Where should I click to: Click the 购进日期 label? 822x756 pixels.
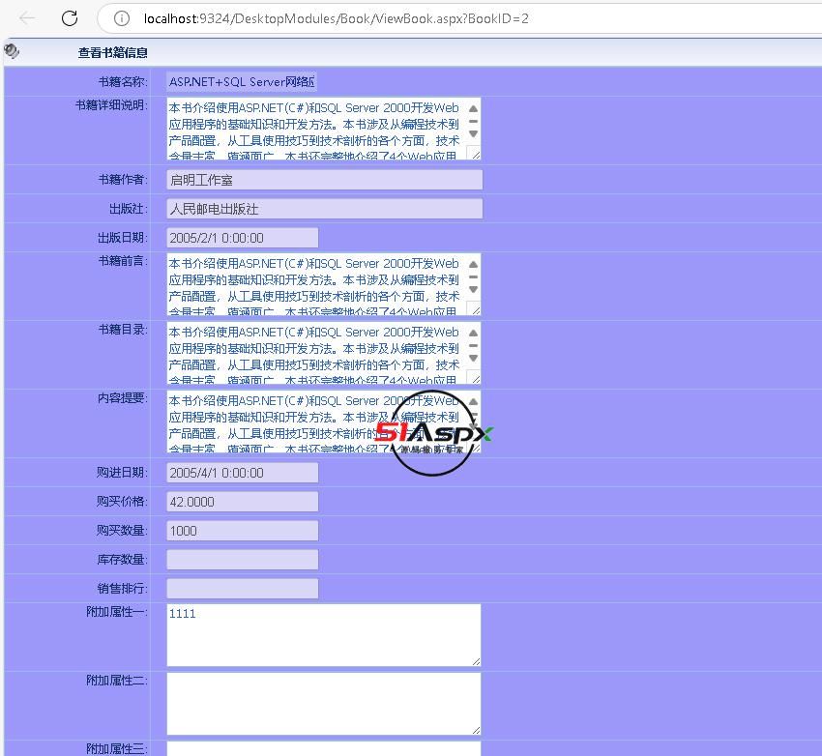(x=122, y=473)
